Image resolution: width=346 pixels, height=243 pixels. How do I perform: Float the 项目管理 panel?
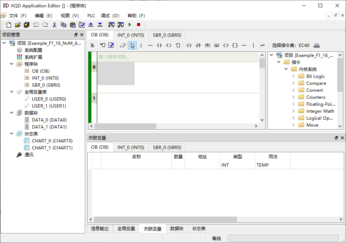tap(76, 35)
